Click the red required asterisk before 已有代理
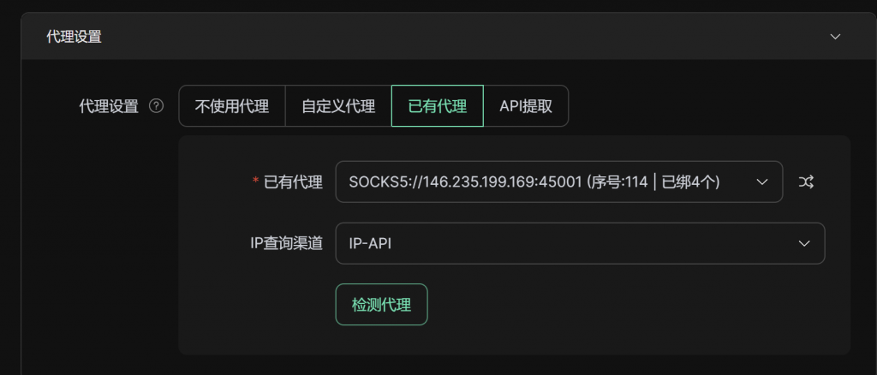 coord(255,181)
